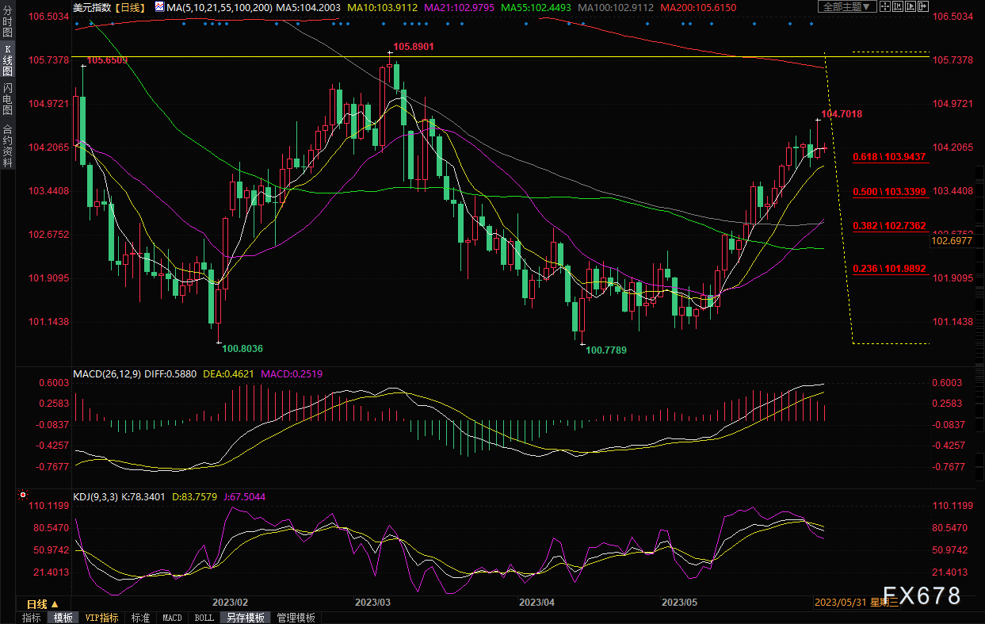Click the second toolbar icon beside the crosshair
The height and width of the screenshot is (624, 985).
point(899,7)
